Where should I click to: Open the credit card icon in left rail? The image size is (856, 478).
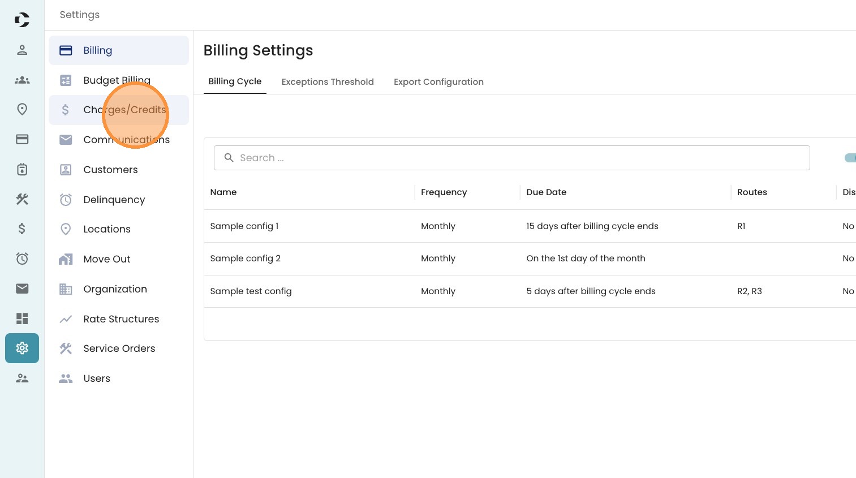[22, 139]
